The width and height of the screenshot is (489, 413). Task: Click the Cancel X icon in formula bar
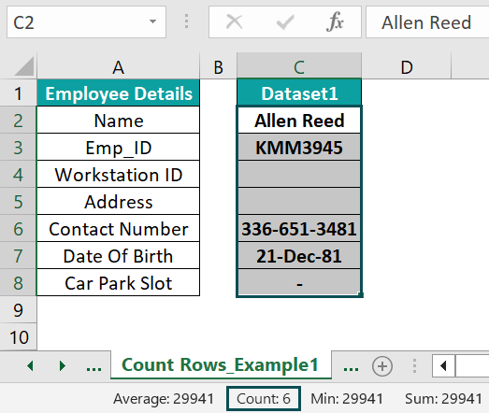tap(234, 22)
